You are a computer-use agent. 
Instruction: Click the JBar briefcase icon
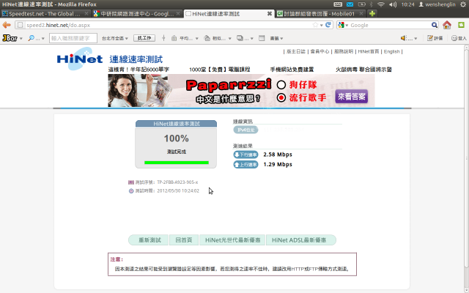(207, 38)
